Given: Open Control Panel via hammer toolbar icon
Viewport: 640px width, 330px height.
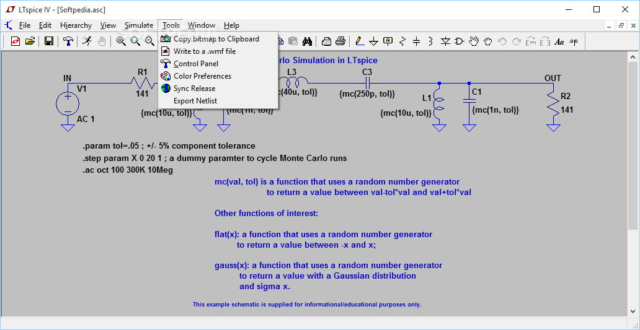Looking at the screenshot, I should (68, 41).
